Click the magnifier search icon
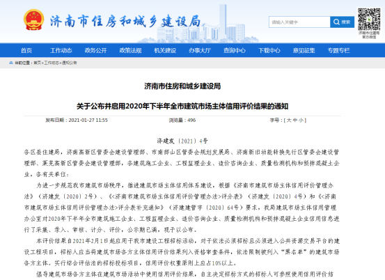385x280 pixels. tap(336, 22)
